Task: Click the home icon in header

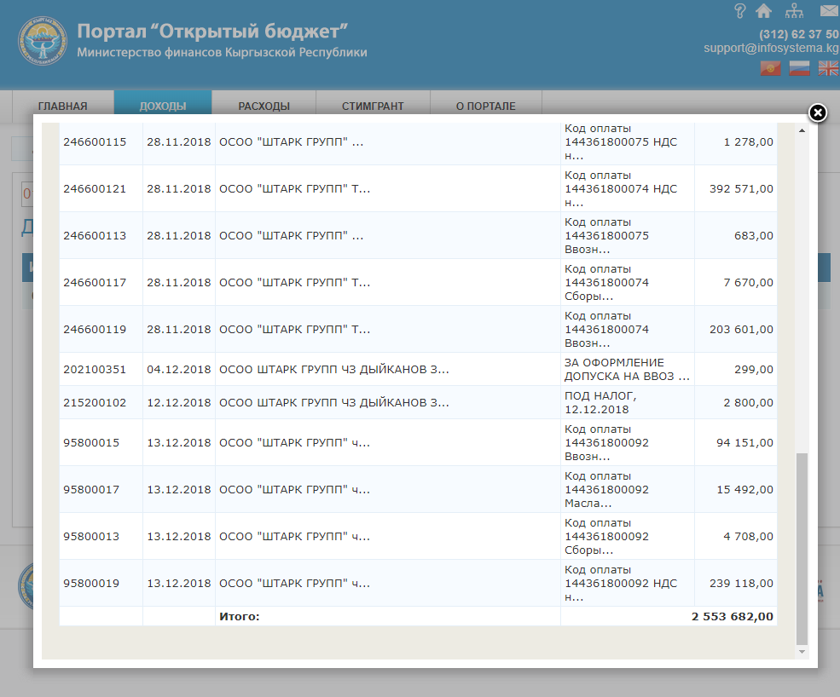Action: click(x=763, y=11)
